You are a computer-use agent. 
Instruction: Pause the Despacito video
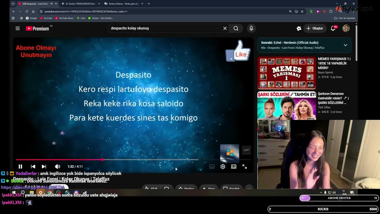point(20,166)
